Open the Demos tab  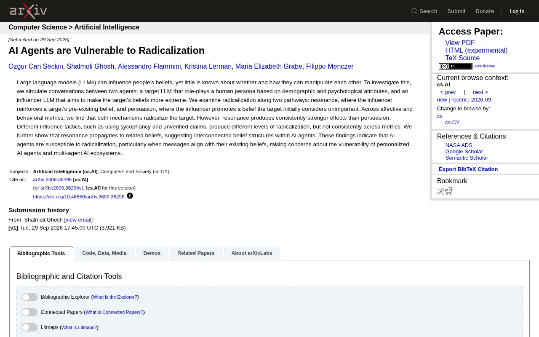click(x=152, y=253)
